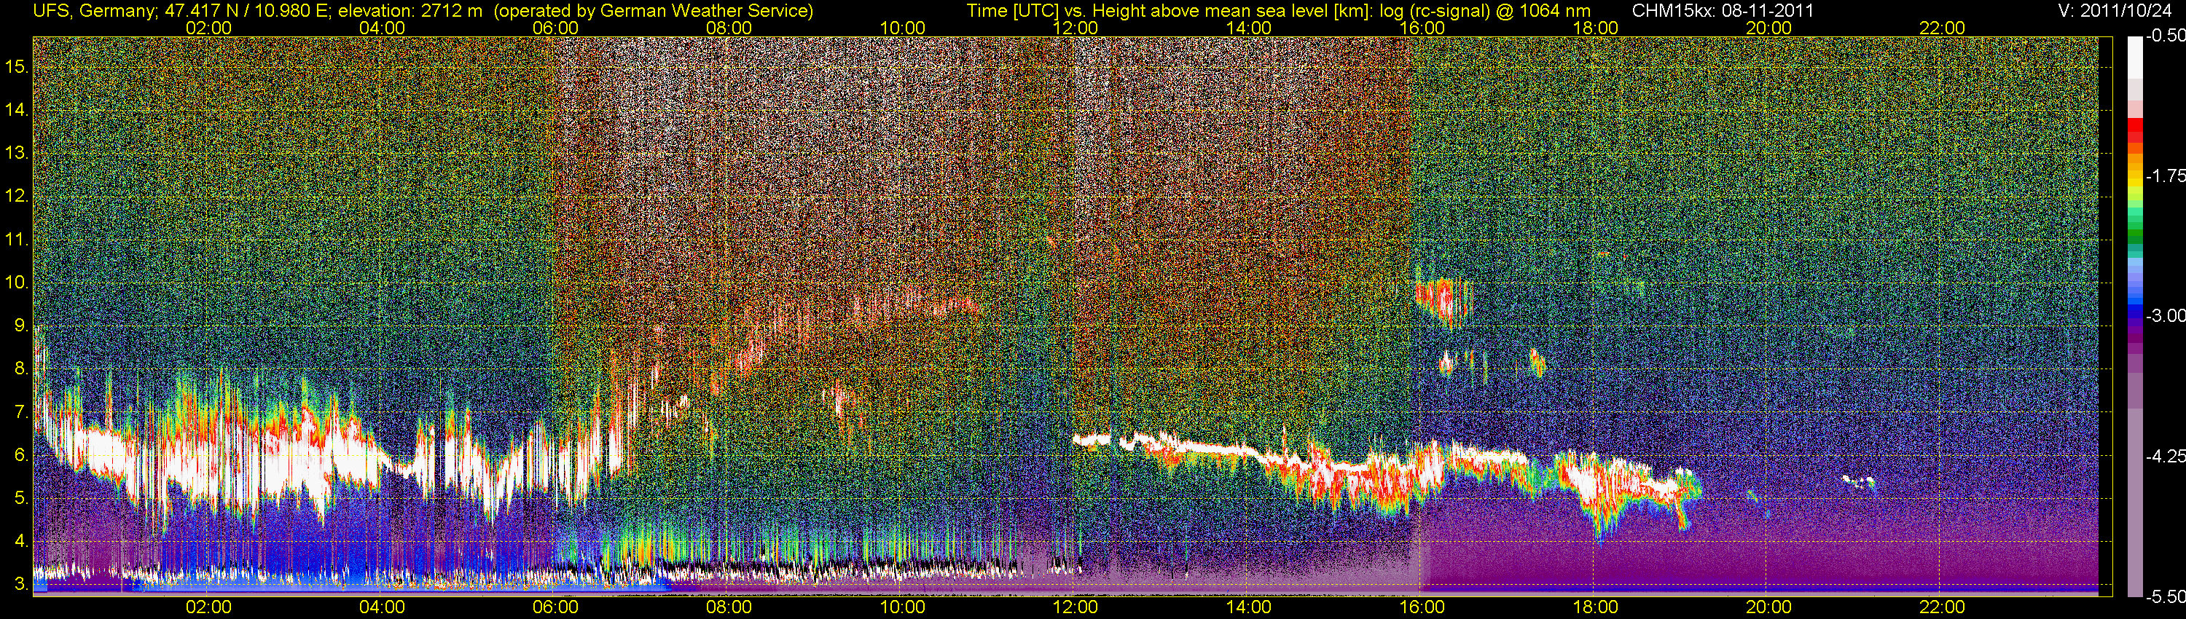2186x619 pixels.
Task: Click the bottom axis '14:00' time label
Action: click(1249, 607)
